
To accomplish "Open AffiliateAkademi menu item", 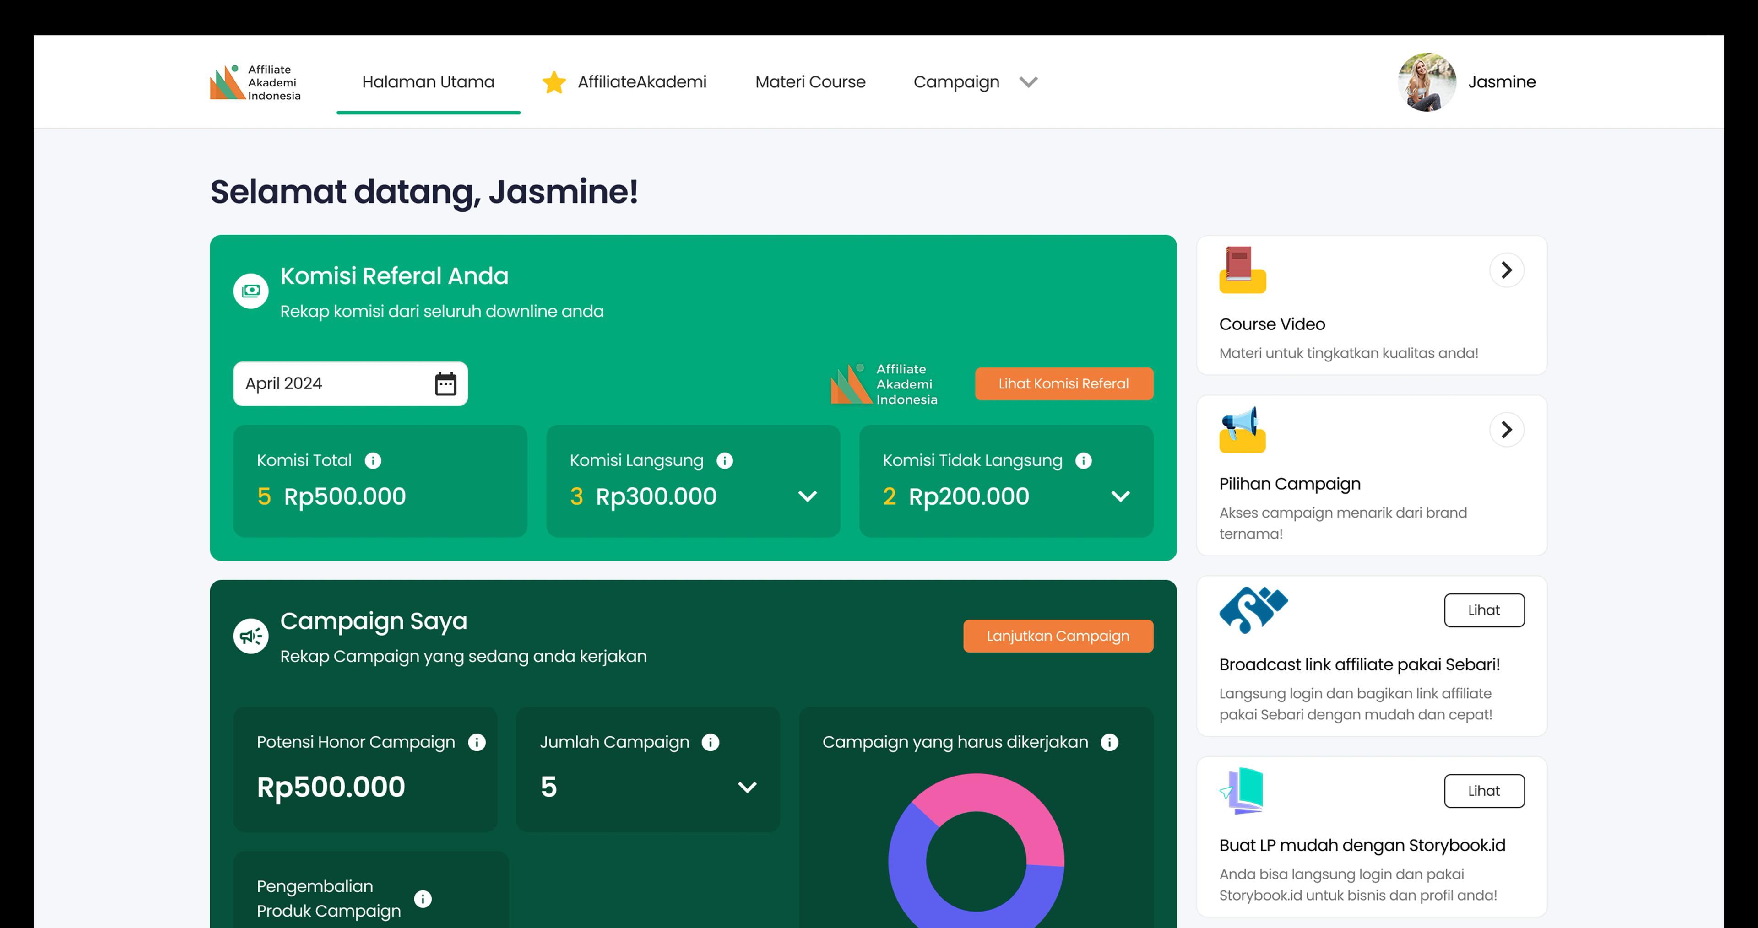I will point(642,82).
